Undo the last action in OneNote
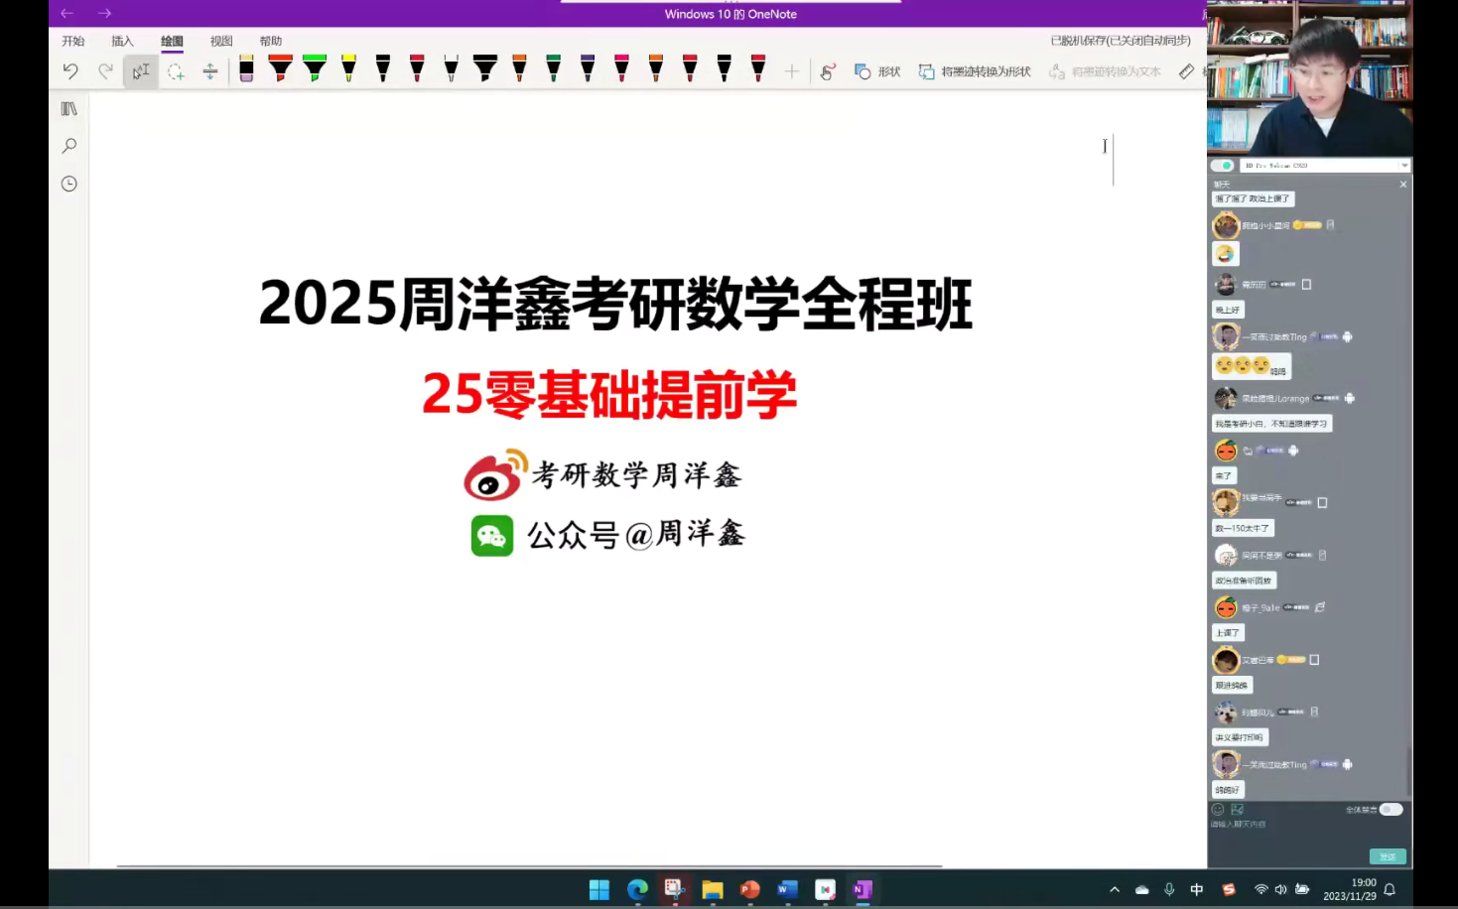This screenshot has height=909, width=1458. pos(70,70)
